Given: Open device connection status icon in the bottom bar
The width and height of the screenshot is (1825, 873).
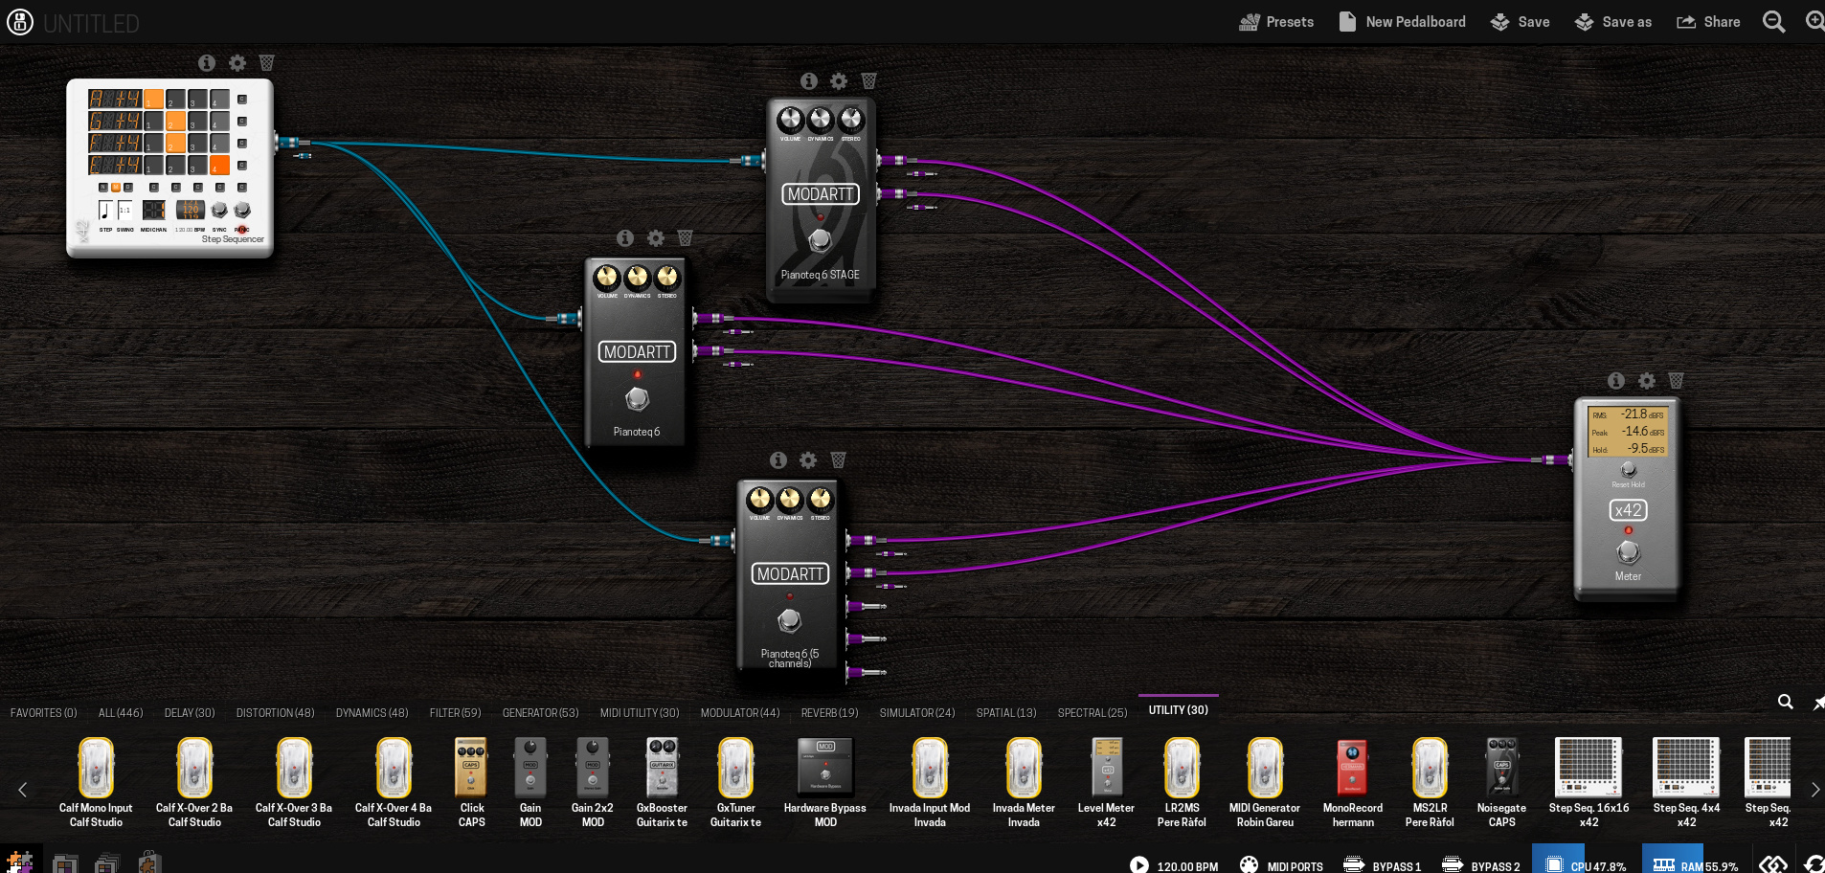Looking at the screenshot, I should 1773,865.
